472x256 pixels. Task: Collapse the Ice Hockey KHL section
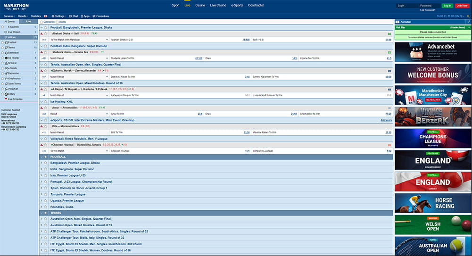tap(41, 102)
